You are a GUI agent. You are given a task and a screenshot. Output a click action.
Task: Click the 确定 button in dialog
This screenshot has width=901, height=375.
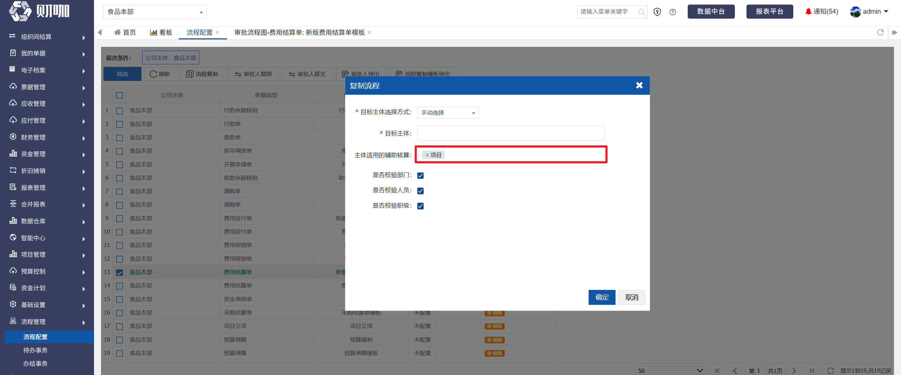[x=602, y=297]
